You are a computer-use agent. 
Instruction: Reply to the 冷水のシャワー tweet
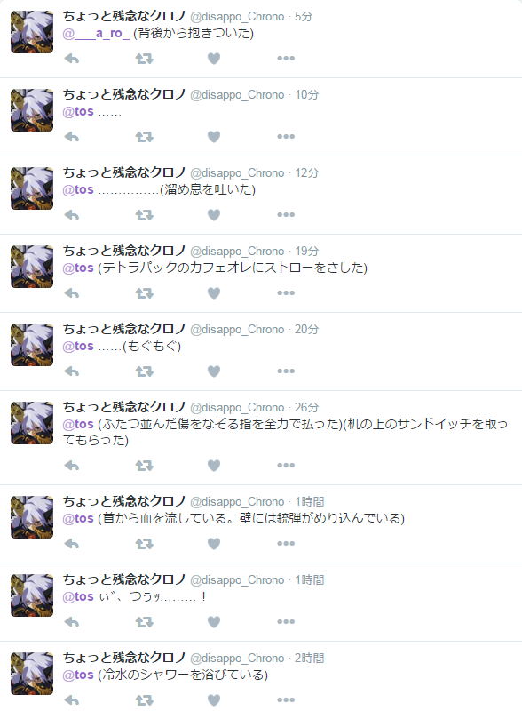pyautogui.click(x=71, y=700)
